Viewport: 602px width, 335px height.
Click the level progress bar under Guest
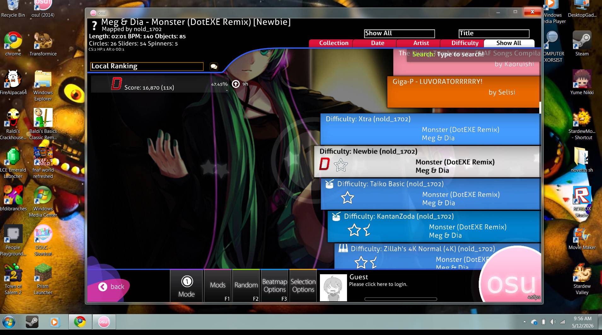[401, 299]
